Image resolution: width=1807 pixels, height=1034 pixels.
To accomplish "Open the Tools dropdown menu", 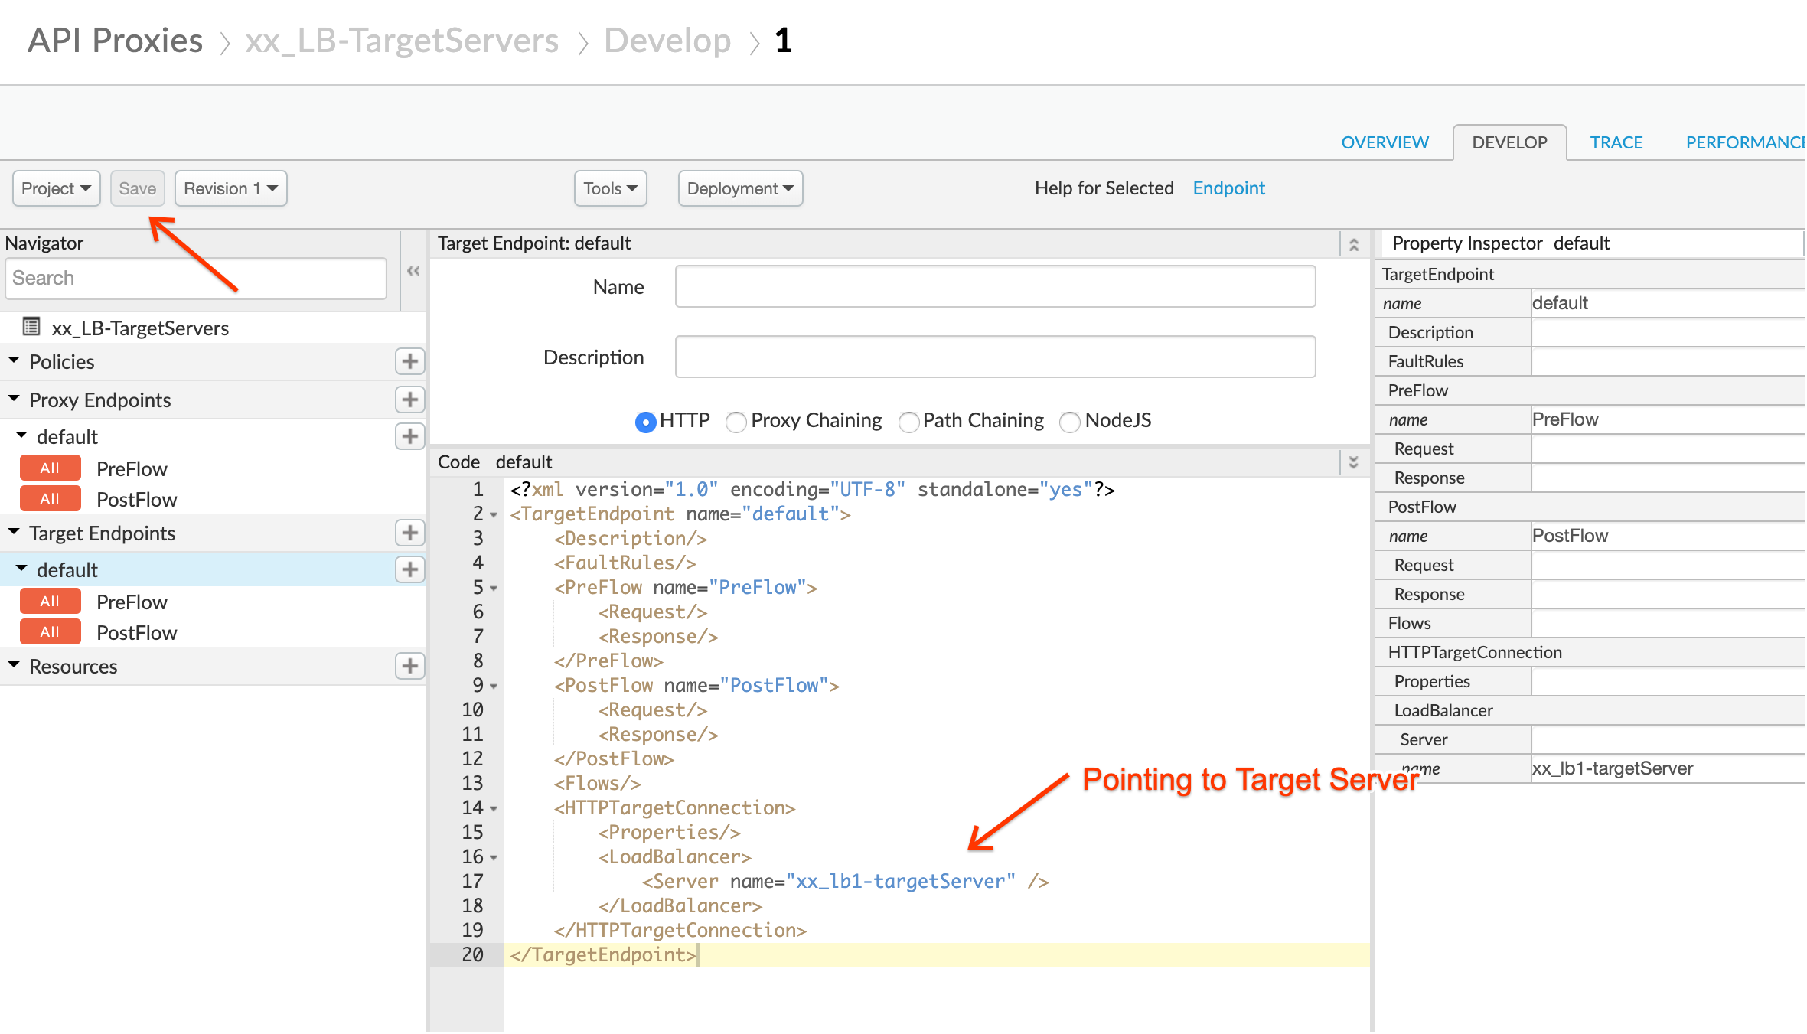I will (610, 188).
